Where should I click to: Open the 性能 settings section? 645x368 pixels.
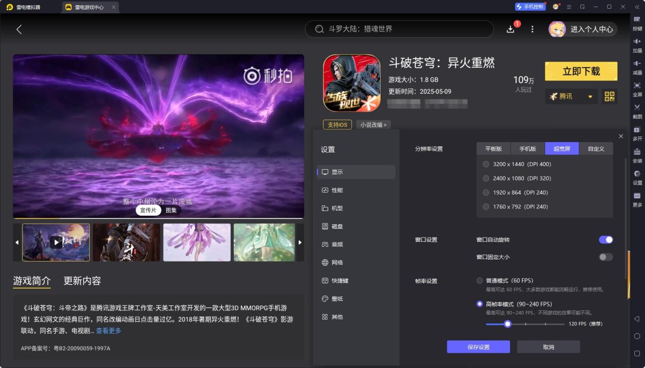click(x=356, y=190)
